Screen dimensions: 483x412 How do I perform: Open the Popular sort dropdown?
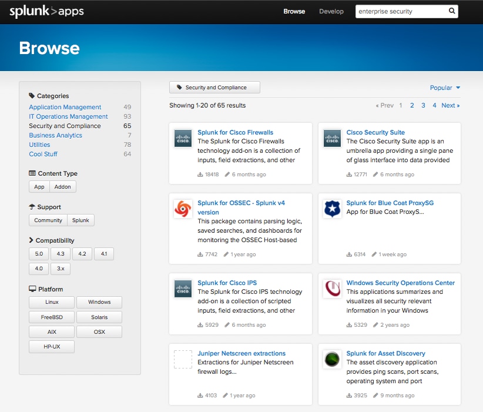click(445, 88)
